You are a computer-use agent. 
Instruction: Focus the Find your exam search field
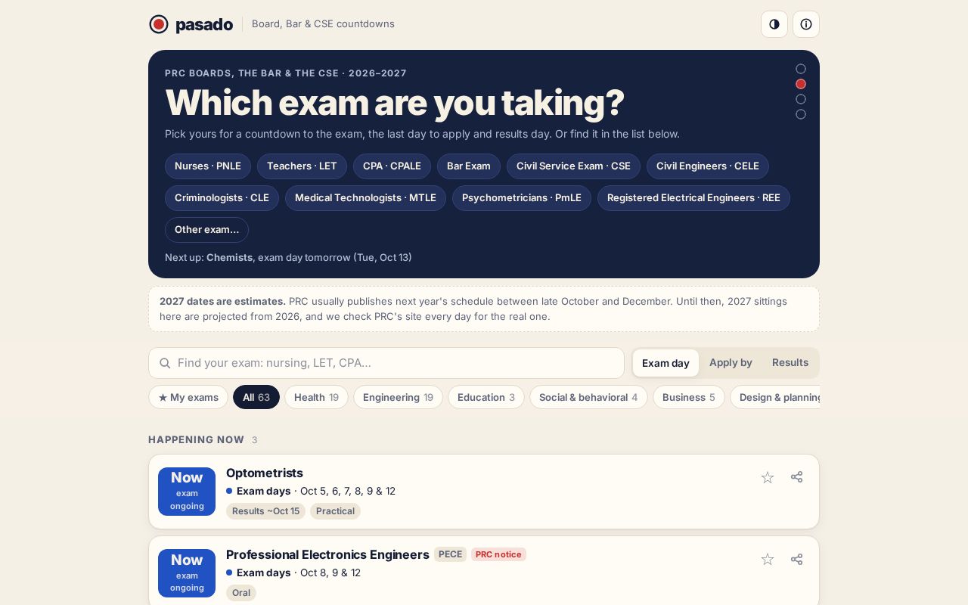point(386,363)
